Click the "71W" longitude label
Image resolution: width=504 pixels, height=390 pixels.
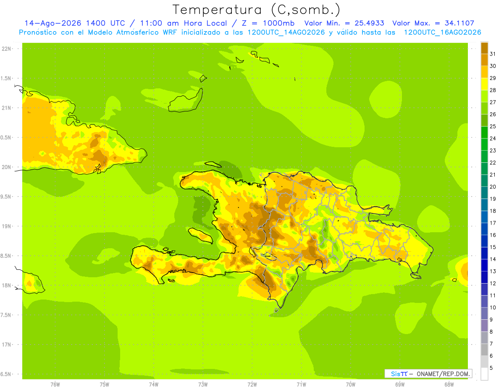click(301, 384)
